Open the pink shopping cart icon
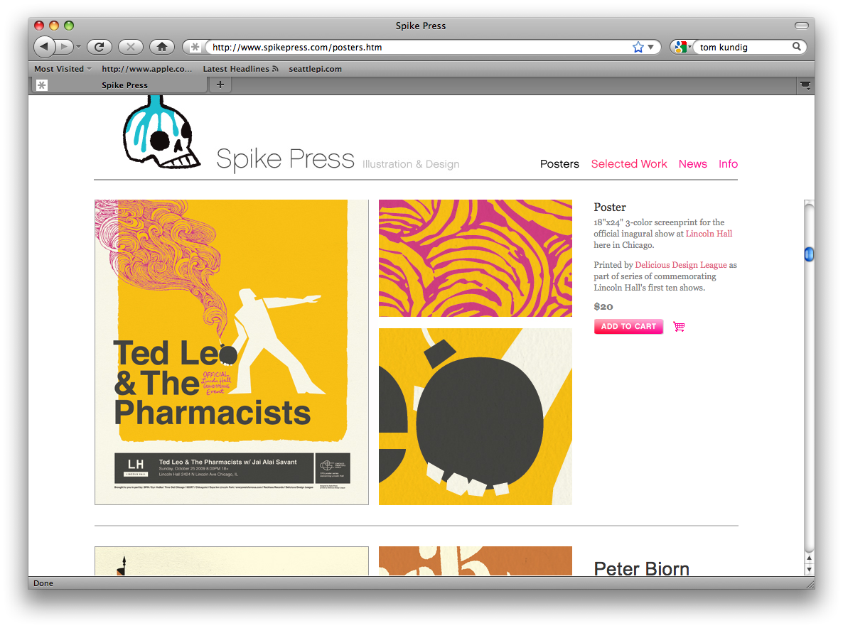The image size is (843, 628). [x=679, y=327]
